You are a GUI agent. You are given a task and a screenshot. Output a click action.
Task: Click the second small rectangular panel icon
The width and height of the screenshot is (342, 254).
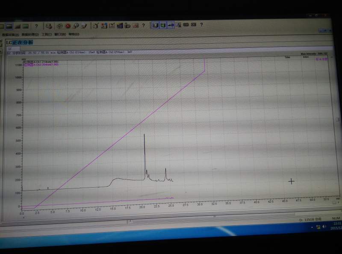(x=194, y=25)
